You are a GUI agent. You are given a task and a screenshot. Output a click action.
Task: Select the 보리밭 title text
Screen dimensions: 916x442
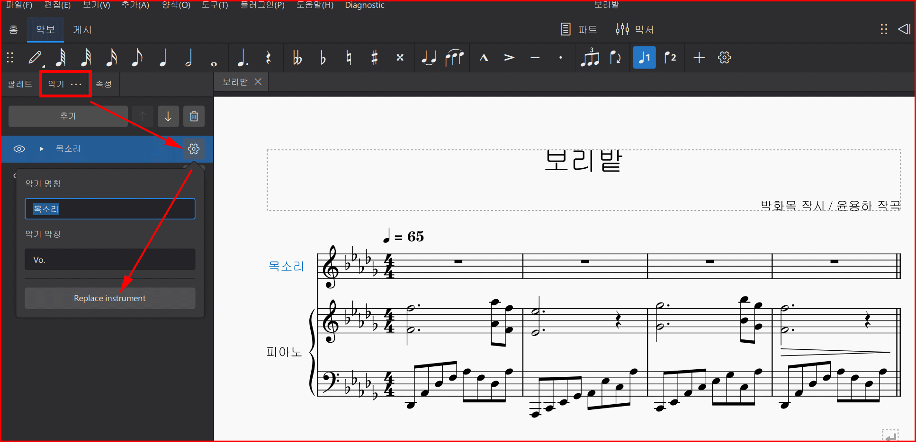(583, 161)
